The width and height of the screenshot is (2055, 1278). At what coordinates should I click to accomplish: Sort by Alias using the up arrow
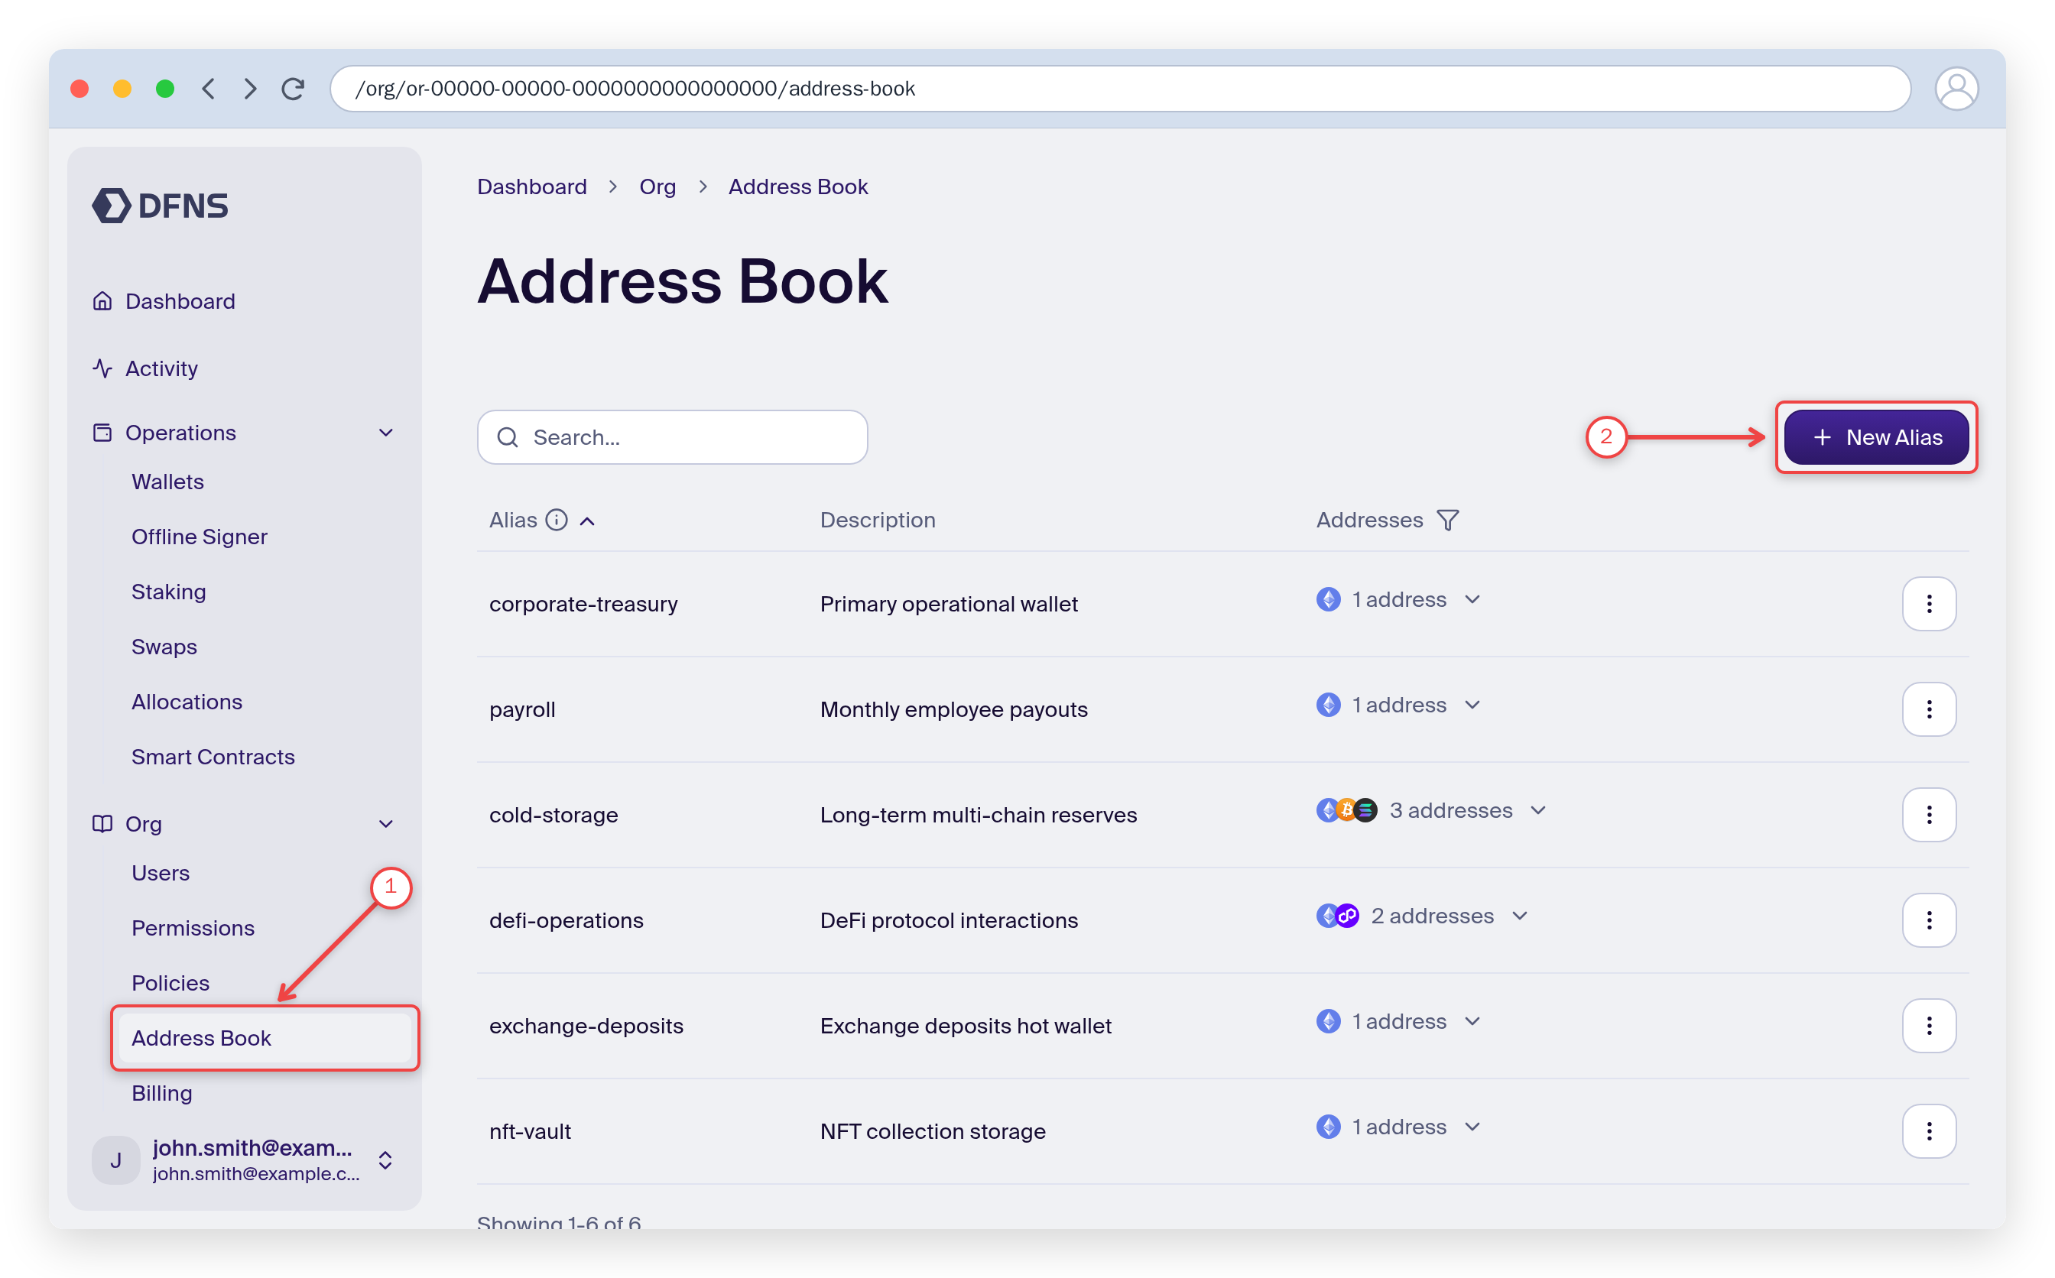coord(587,521)
